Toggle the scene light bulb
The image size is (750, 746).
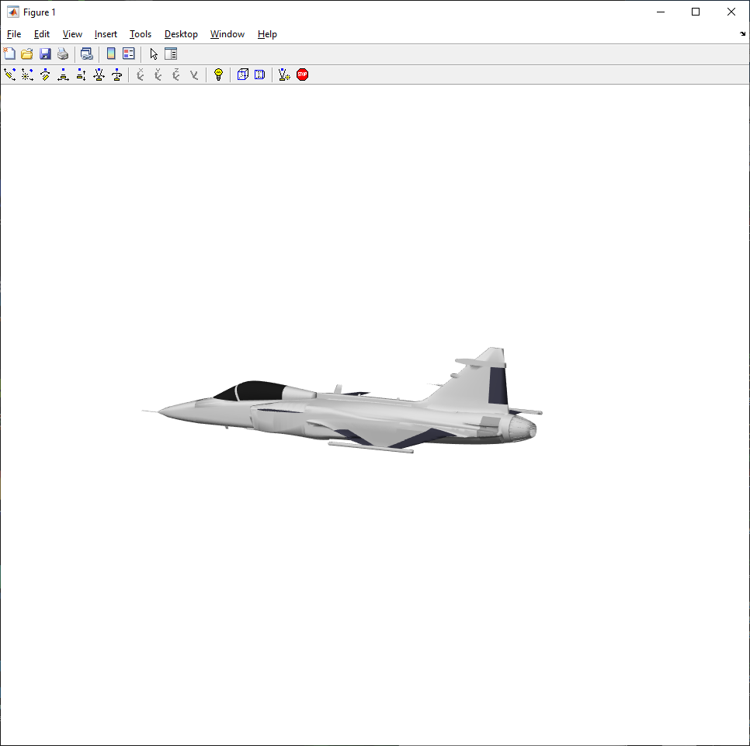pos(218,75)
